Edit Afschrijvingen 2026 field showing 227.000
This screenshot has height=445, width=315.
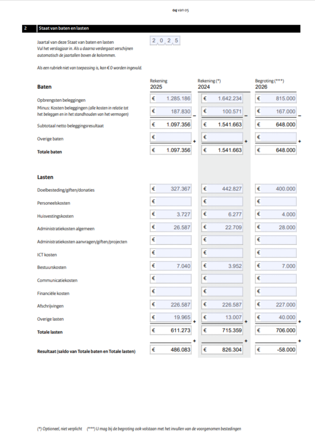click(x=275, y=304)
